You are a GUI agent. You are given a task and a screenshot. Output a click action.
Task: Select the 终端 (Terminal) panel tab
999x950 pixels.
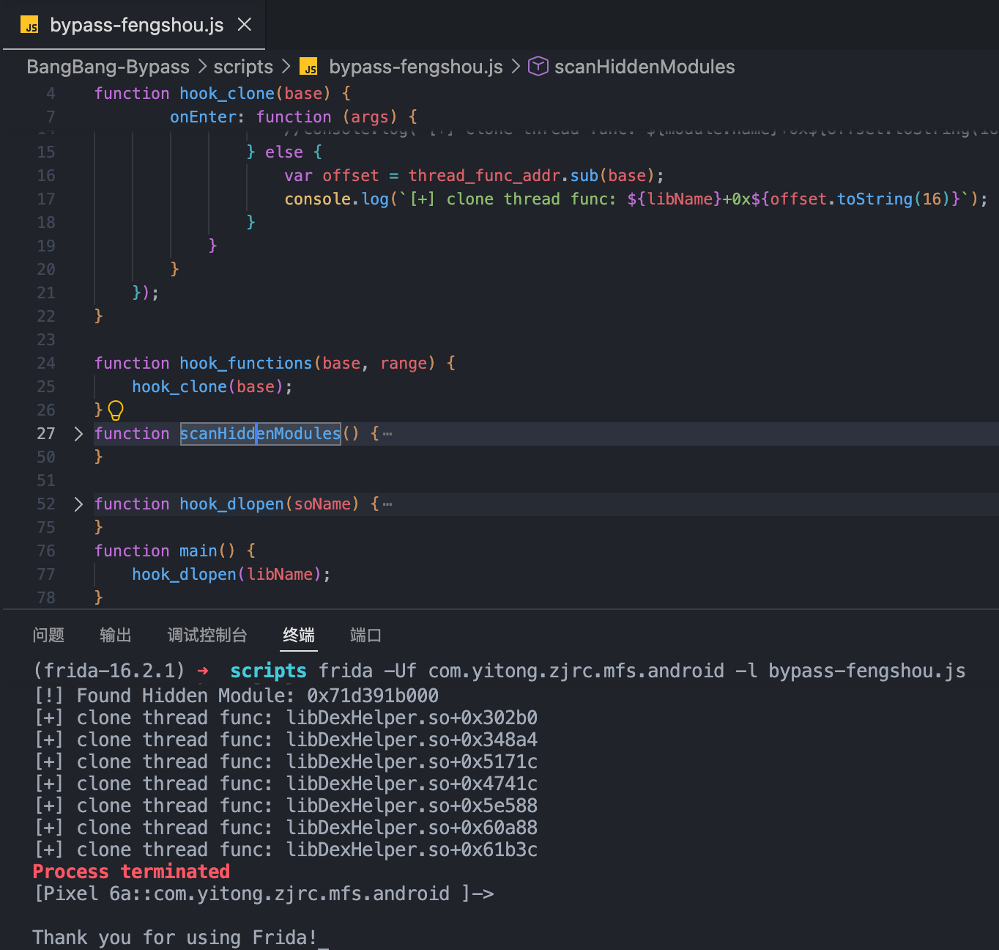(299, 635)
